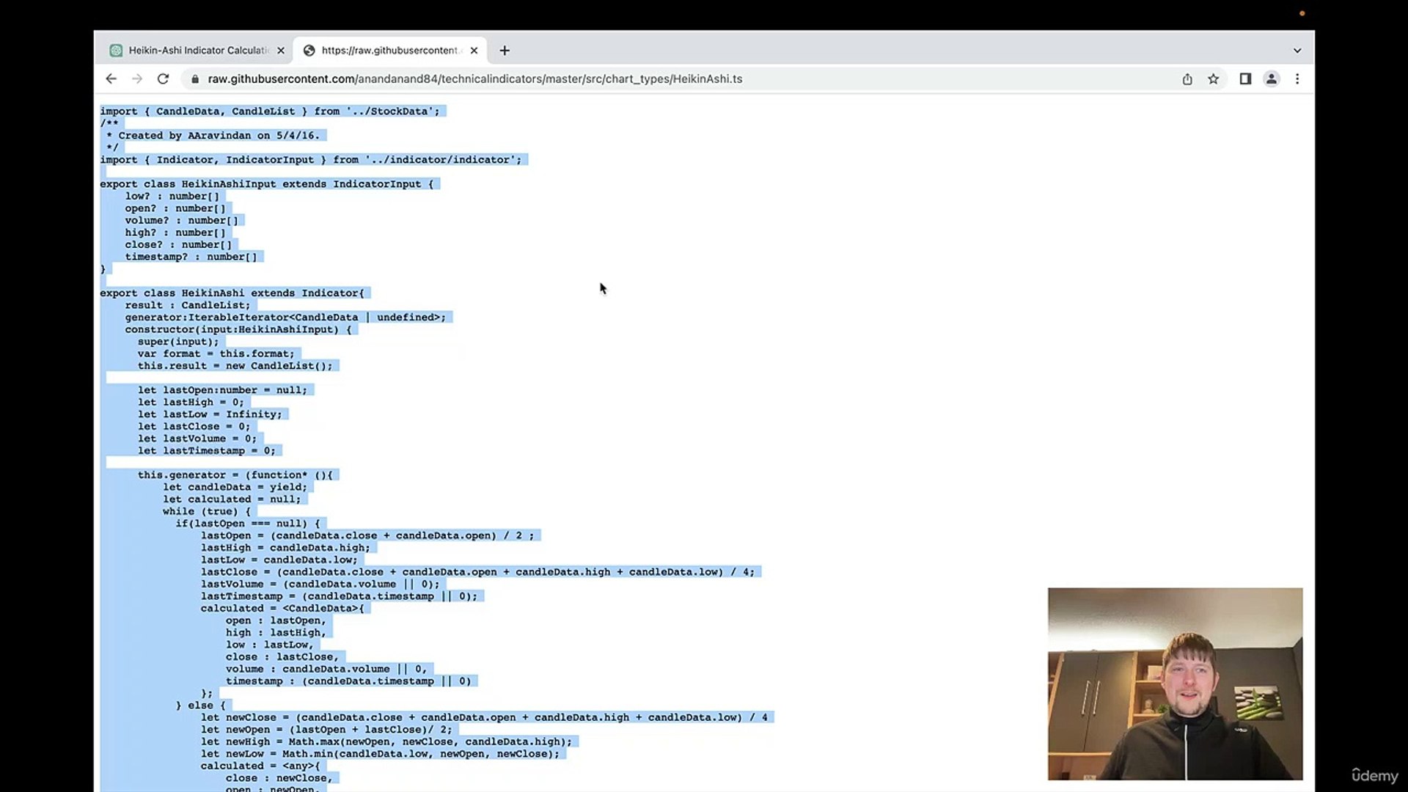Screen dimensions: 1408x792
Task: Click the instructor webcam video thumbnail
Action: [x=1175, y=683]
